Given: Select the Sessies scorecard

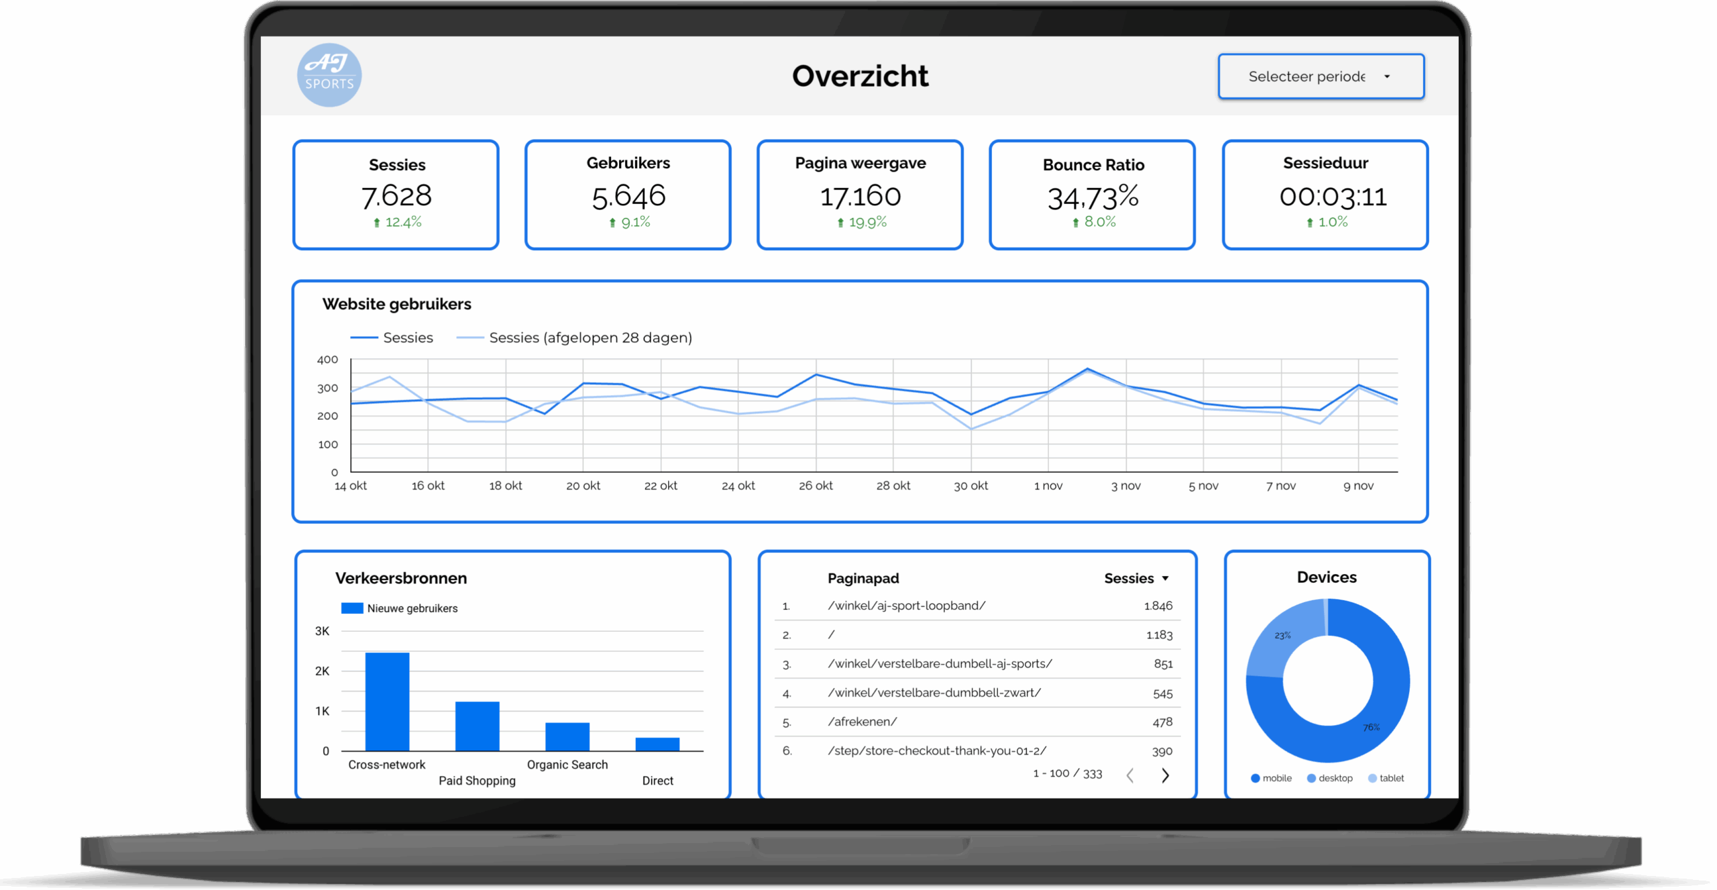Looking at the screenshot, I should coord(396,194).
